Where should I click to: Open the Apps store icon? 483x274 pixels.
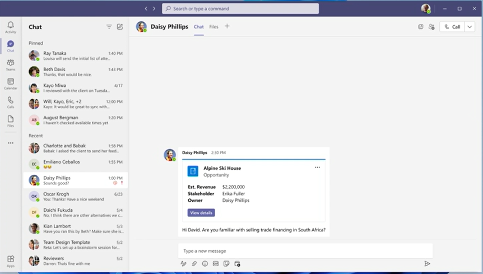click(x=11, y=261)
